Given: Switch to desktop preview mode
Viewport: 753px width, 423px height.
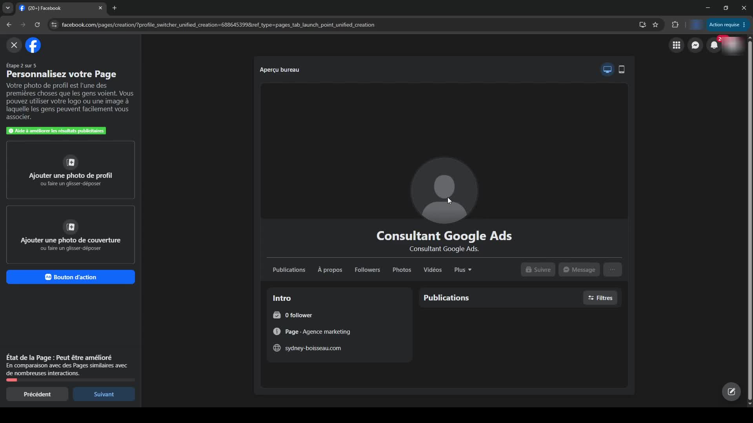Looking at the screenshot, I should point(607,70).
